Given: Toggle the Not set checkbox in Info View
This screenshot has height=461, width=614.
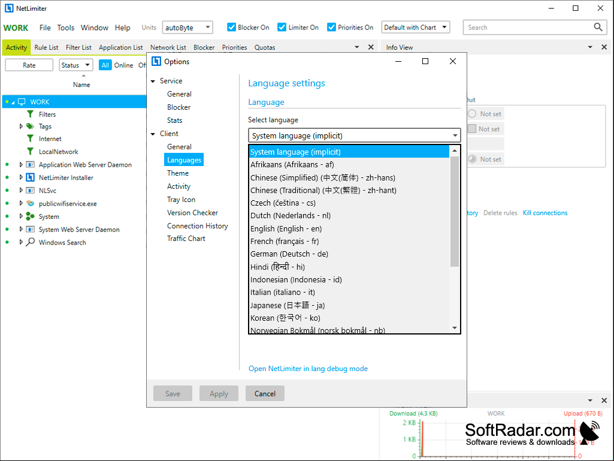Looking at the screenshot, I should pos(472,128).
